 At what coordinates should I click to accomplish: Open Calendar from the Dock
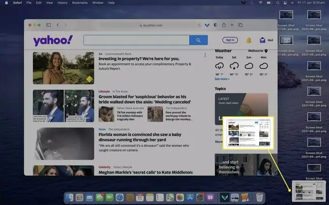point(140,197)
